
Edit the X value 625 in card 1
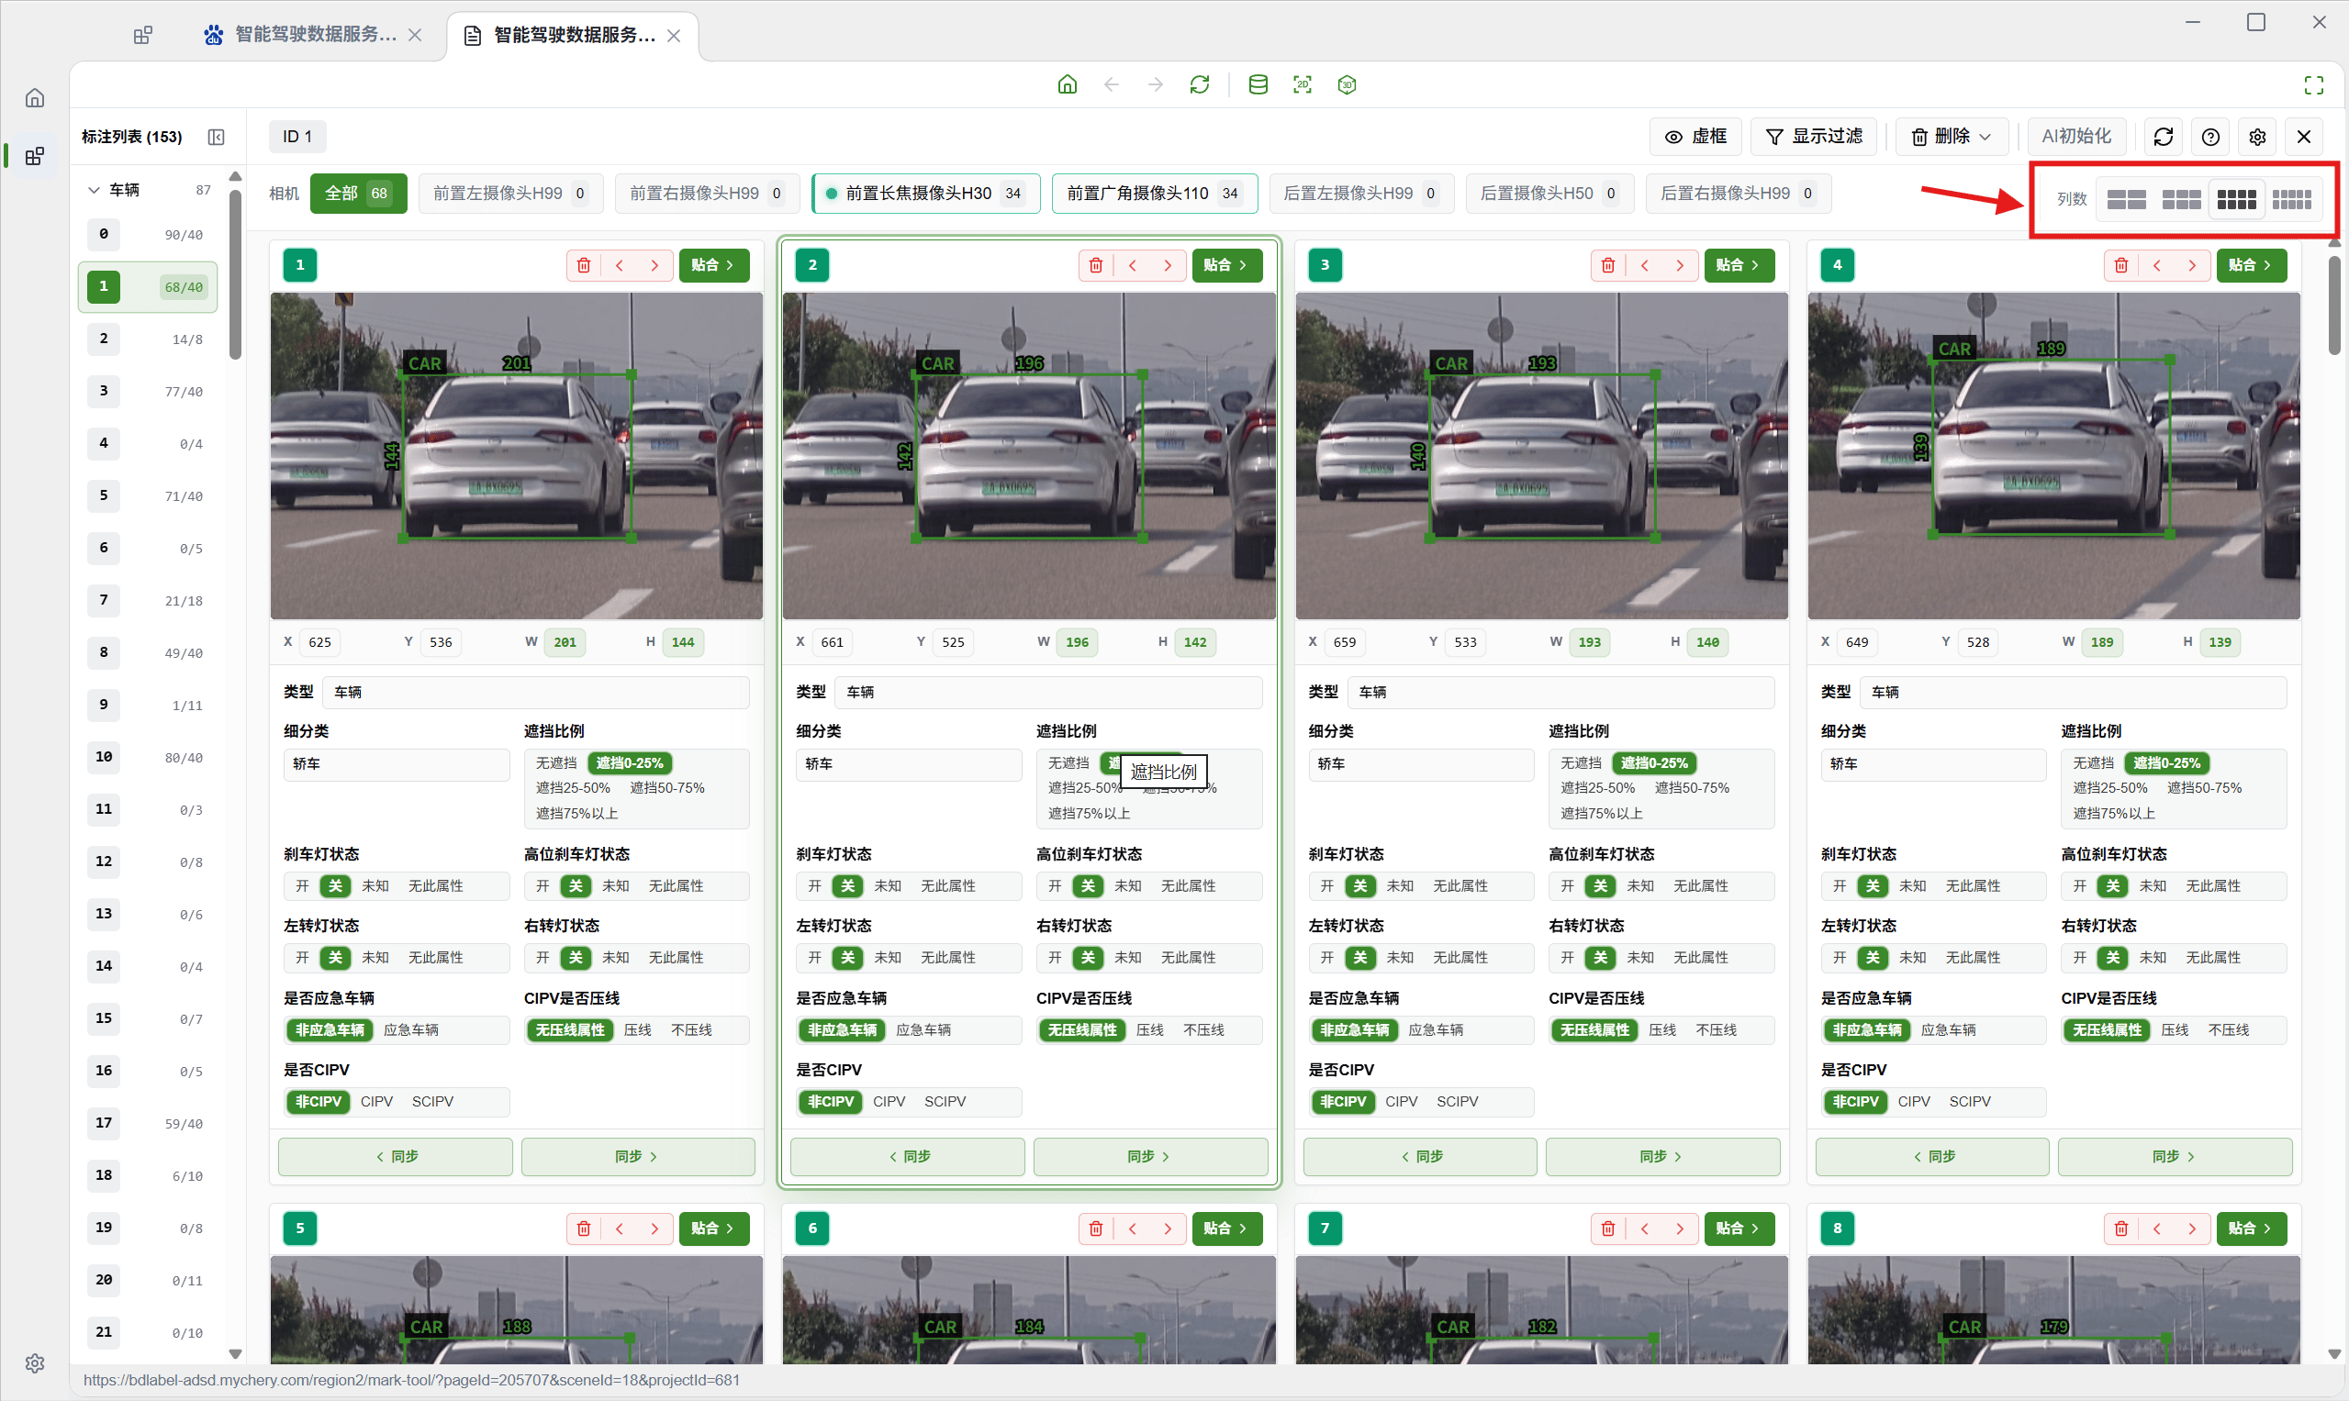point(321,643)
